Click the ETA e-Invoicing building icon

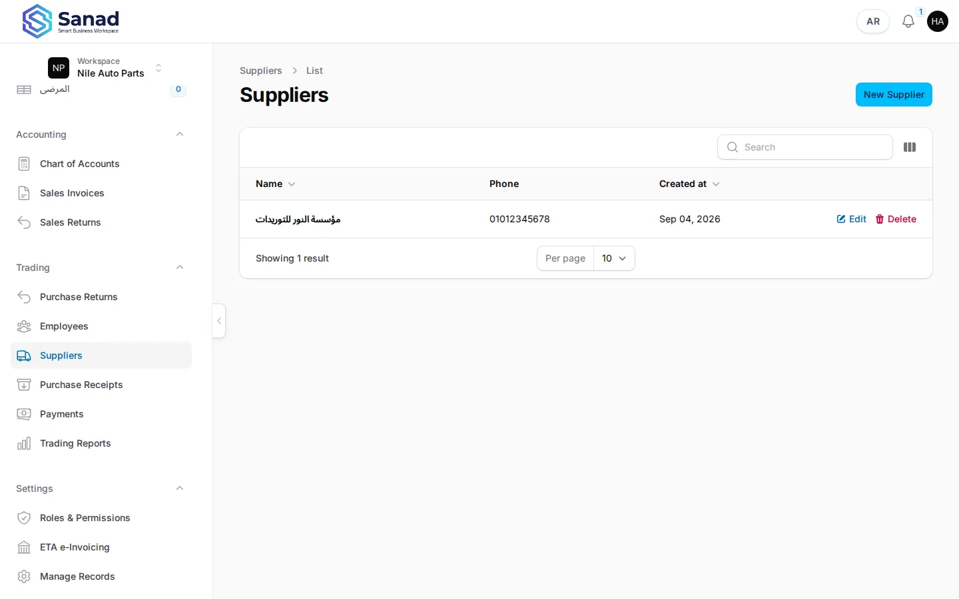point(24,547)
